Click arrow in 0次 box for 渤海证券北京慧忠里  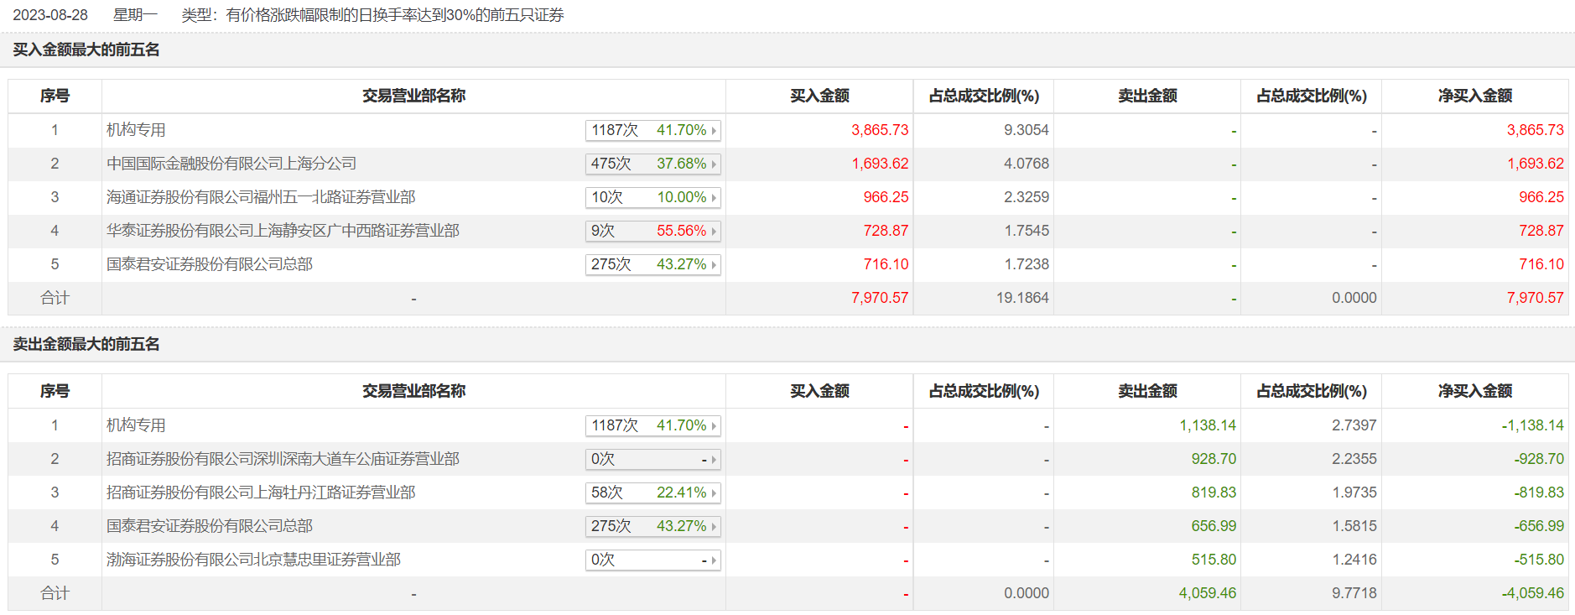(714, 560)
